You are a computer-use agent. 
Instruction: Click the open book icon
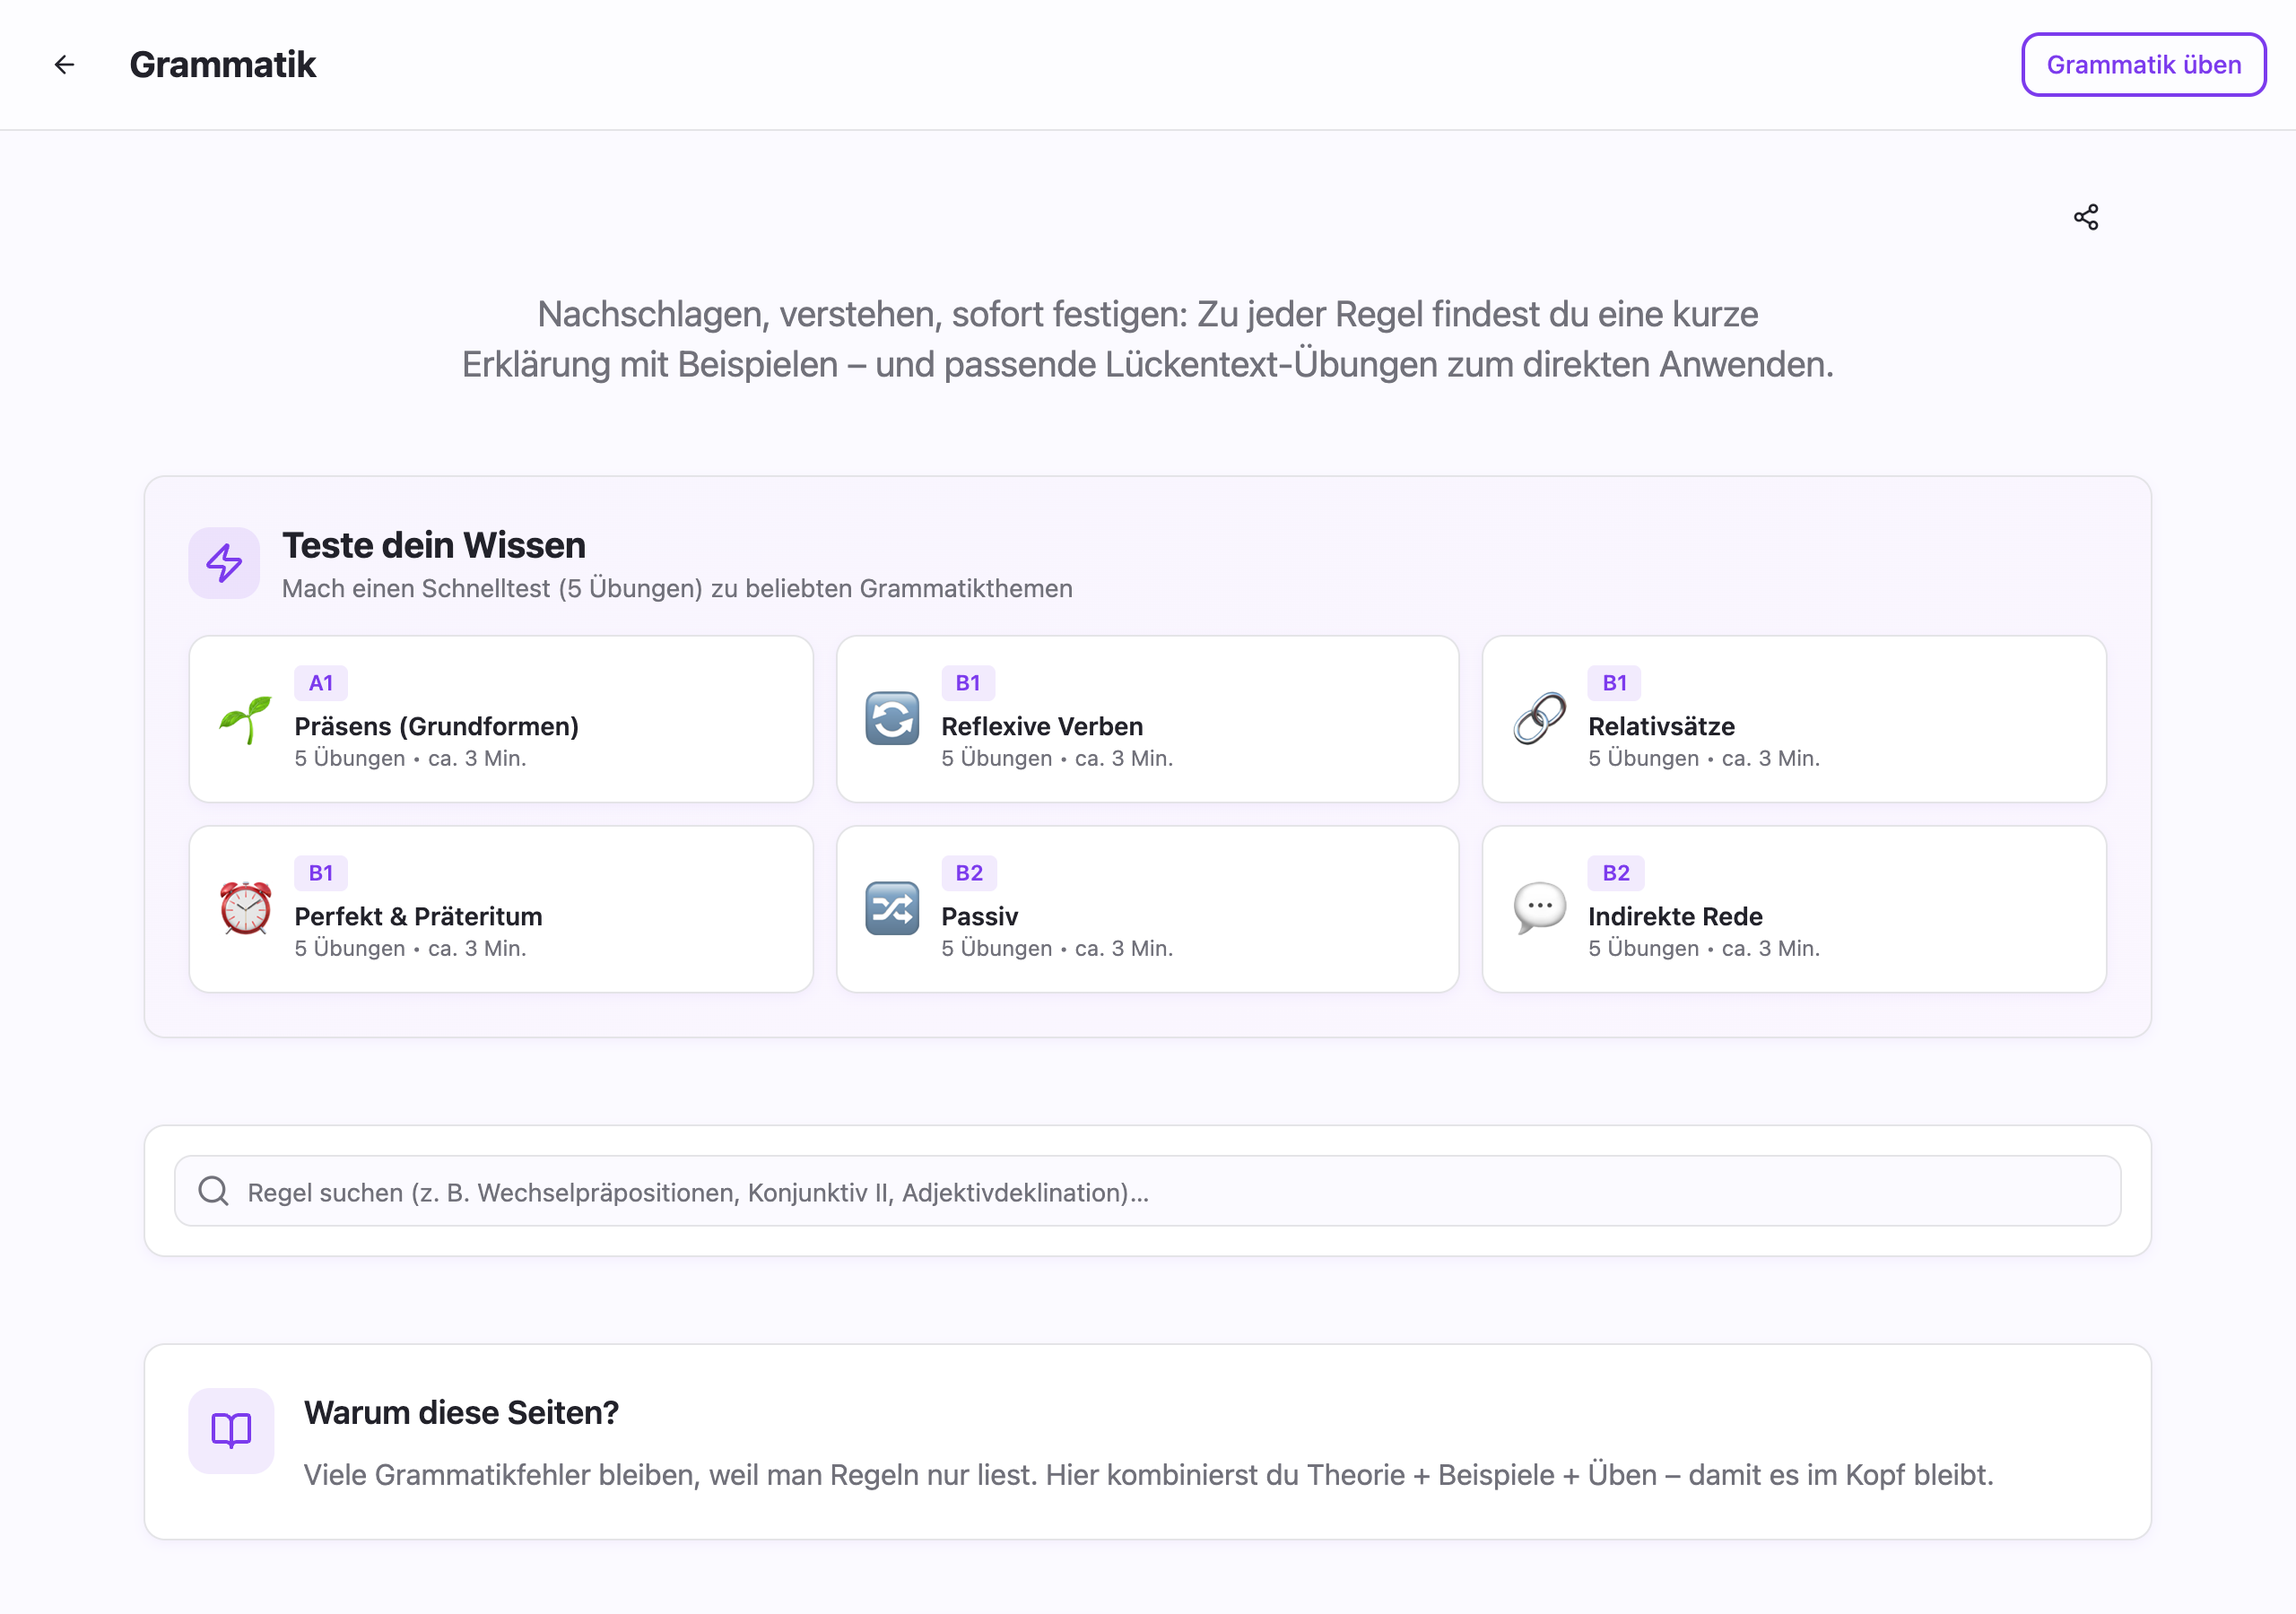pos(231,1430)
